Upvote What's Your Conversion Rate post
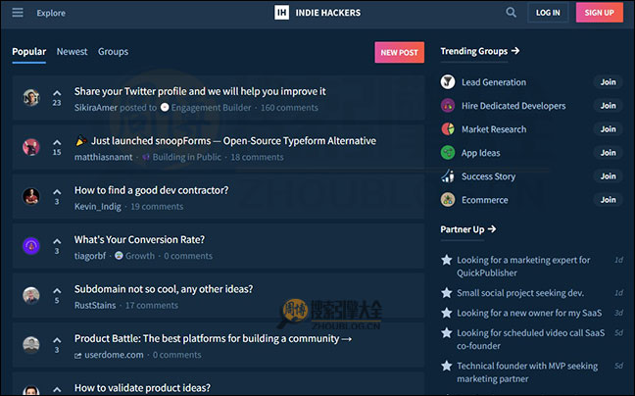635x396 pixels. 57,241
